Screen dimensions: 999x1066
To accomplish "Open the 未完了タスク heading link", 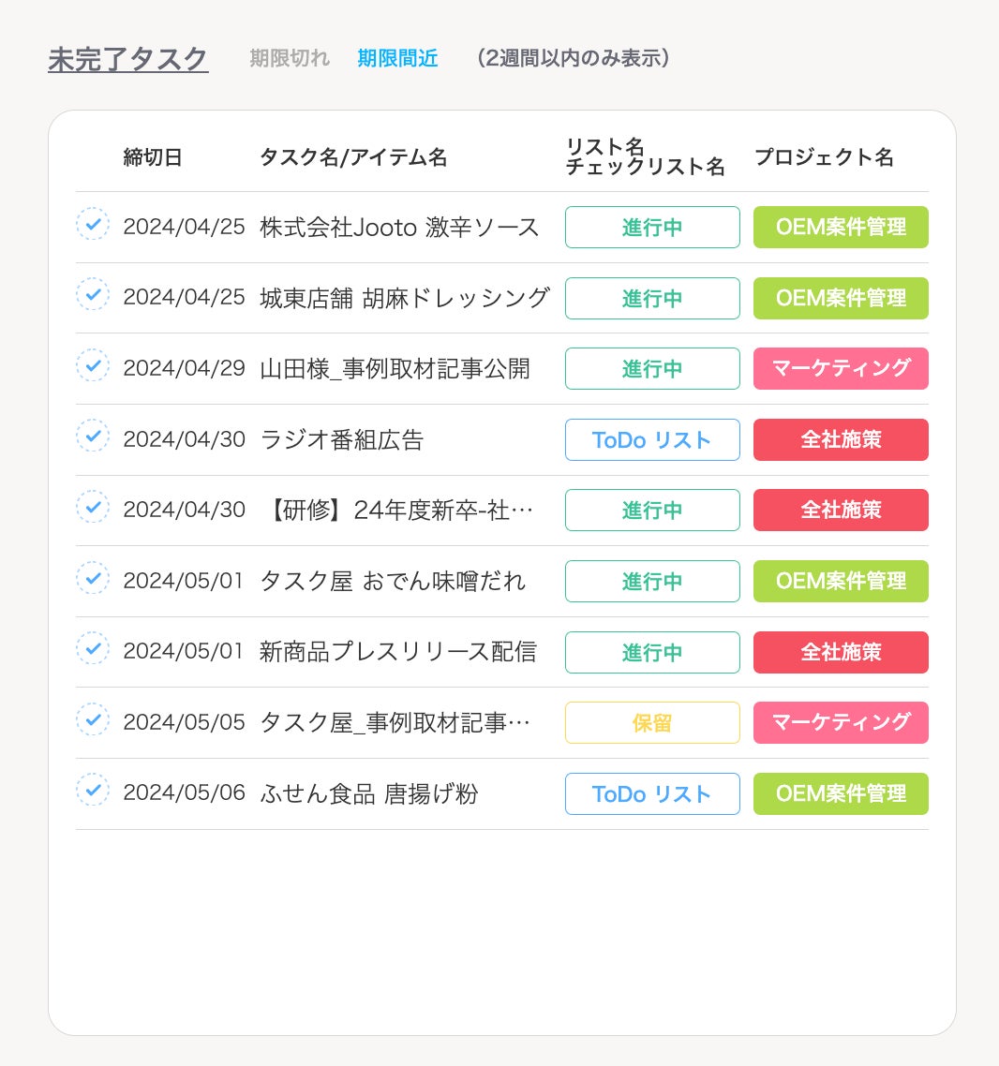I will click(128, 59).
